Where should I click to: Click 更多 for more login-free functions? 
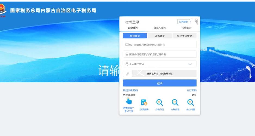tap(194, 95)
